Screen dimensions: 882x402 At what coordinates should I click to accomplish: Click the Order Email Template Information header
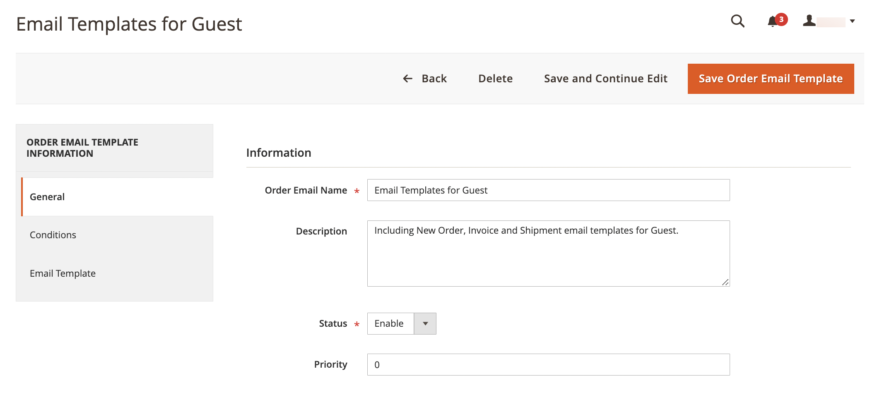(x=82, y=148)
